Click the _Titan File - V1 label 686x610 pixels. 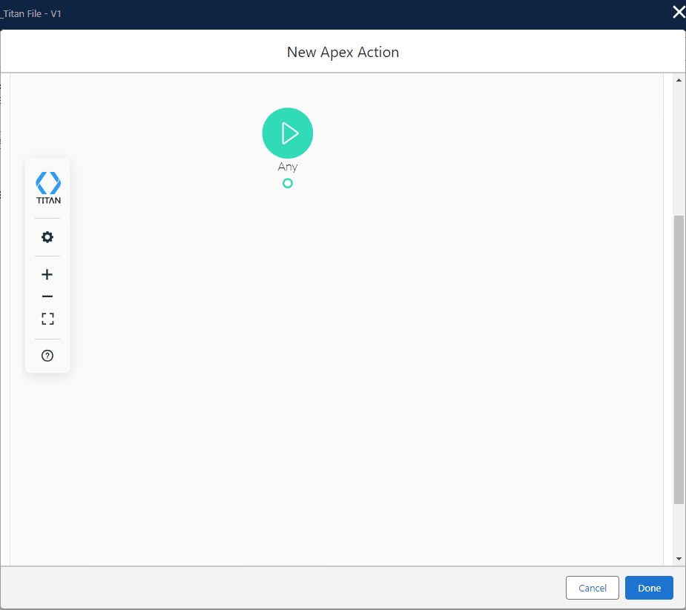tap(31, 13)
